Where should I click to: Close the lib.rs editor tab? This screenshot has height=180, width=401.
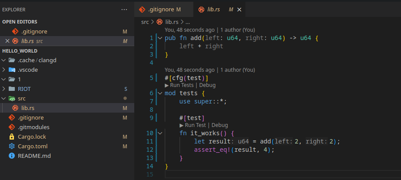coord(239,9)
